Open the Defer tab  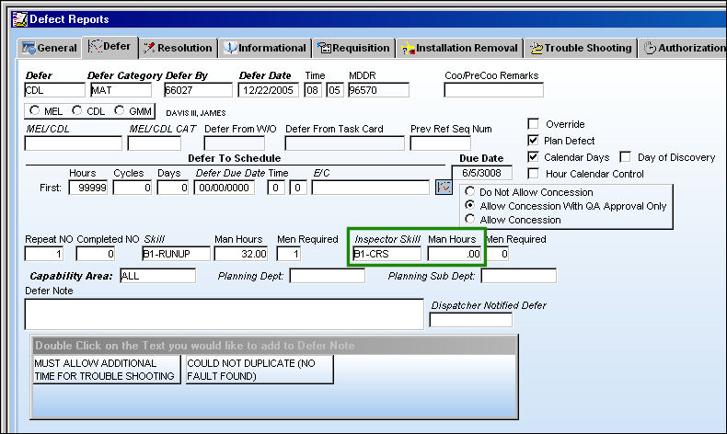[110, 47]
